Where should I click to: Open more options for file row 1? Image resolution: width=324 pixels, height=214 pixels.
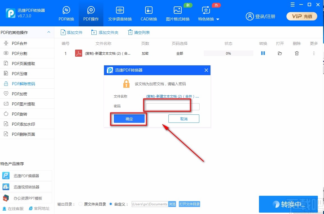(x=314, y=53)
